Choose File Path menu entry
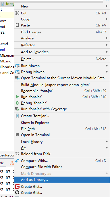 click(62, 129)
